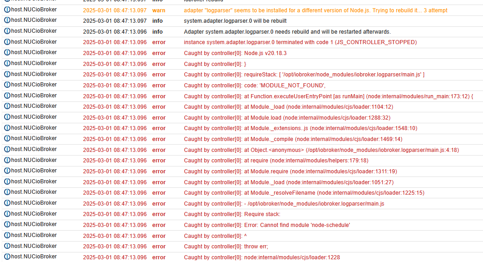Click host icon on MODULE_NOT_FOUND row
This screenshot has width=483, height=262.
coord(7,85)
